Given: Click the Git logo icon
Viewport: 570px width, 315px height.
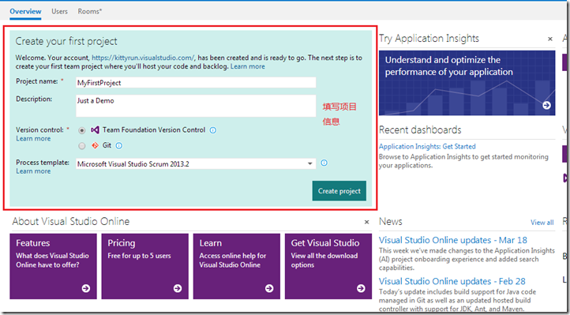Looking at the screenshot, I should click(95, 145).
